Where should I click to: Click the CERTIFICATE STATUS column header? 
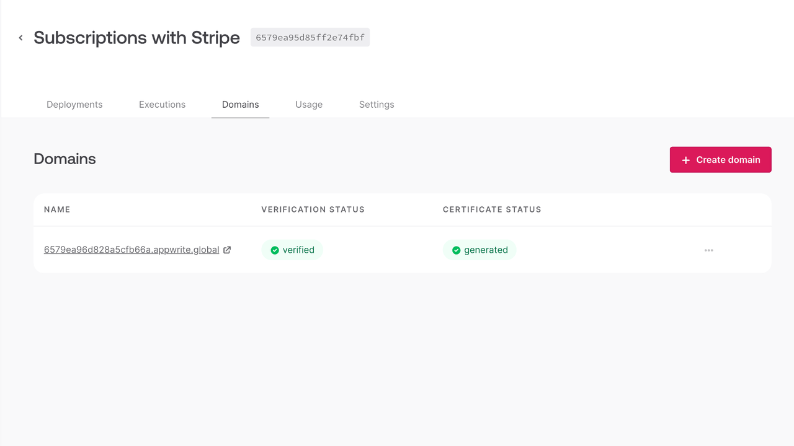pos(492,209)
